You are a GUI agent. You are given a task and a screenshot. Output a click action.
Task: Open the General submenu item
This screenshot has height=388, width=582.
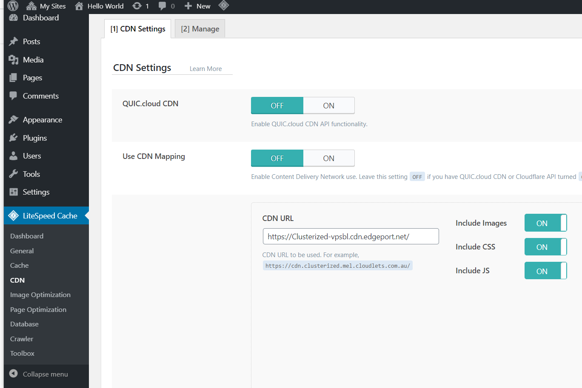[x=22, y=251]
